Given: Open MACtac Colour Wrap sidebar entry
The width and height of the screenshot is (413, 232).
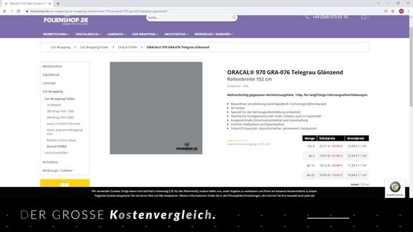Looking at the screenshot, I should tap(61, 140).
